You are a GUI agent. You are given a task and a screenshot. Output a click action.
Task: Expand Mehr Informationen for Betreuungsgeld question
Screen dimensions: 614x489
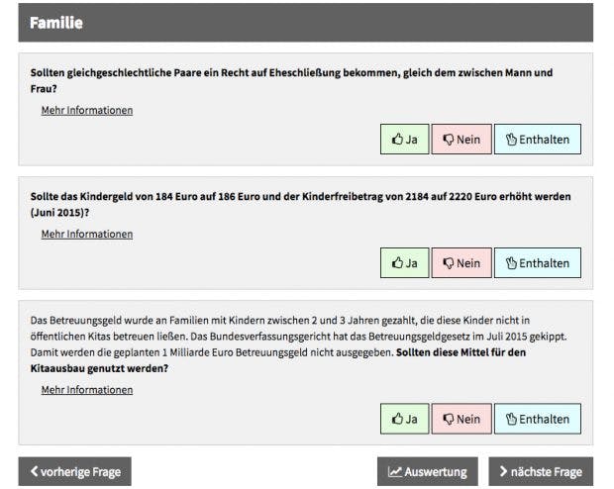87,390
